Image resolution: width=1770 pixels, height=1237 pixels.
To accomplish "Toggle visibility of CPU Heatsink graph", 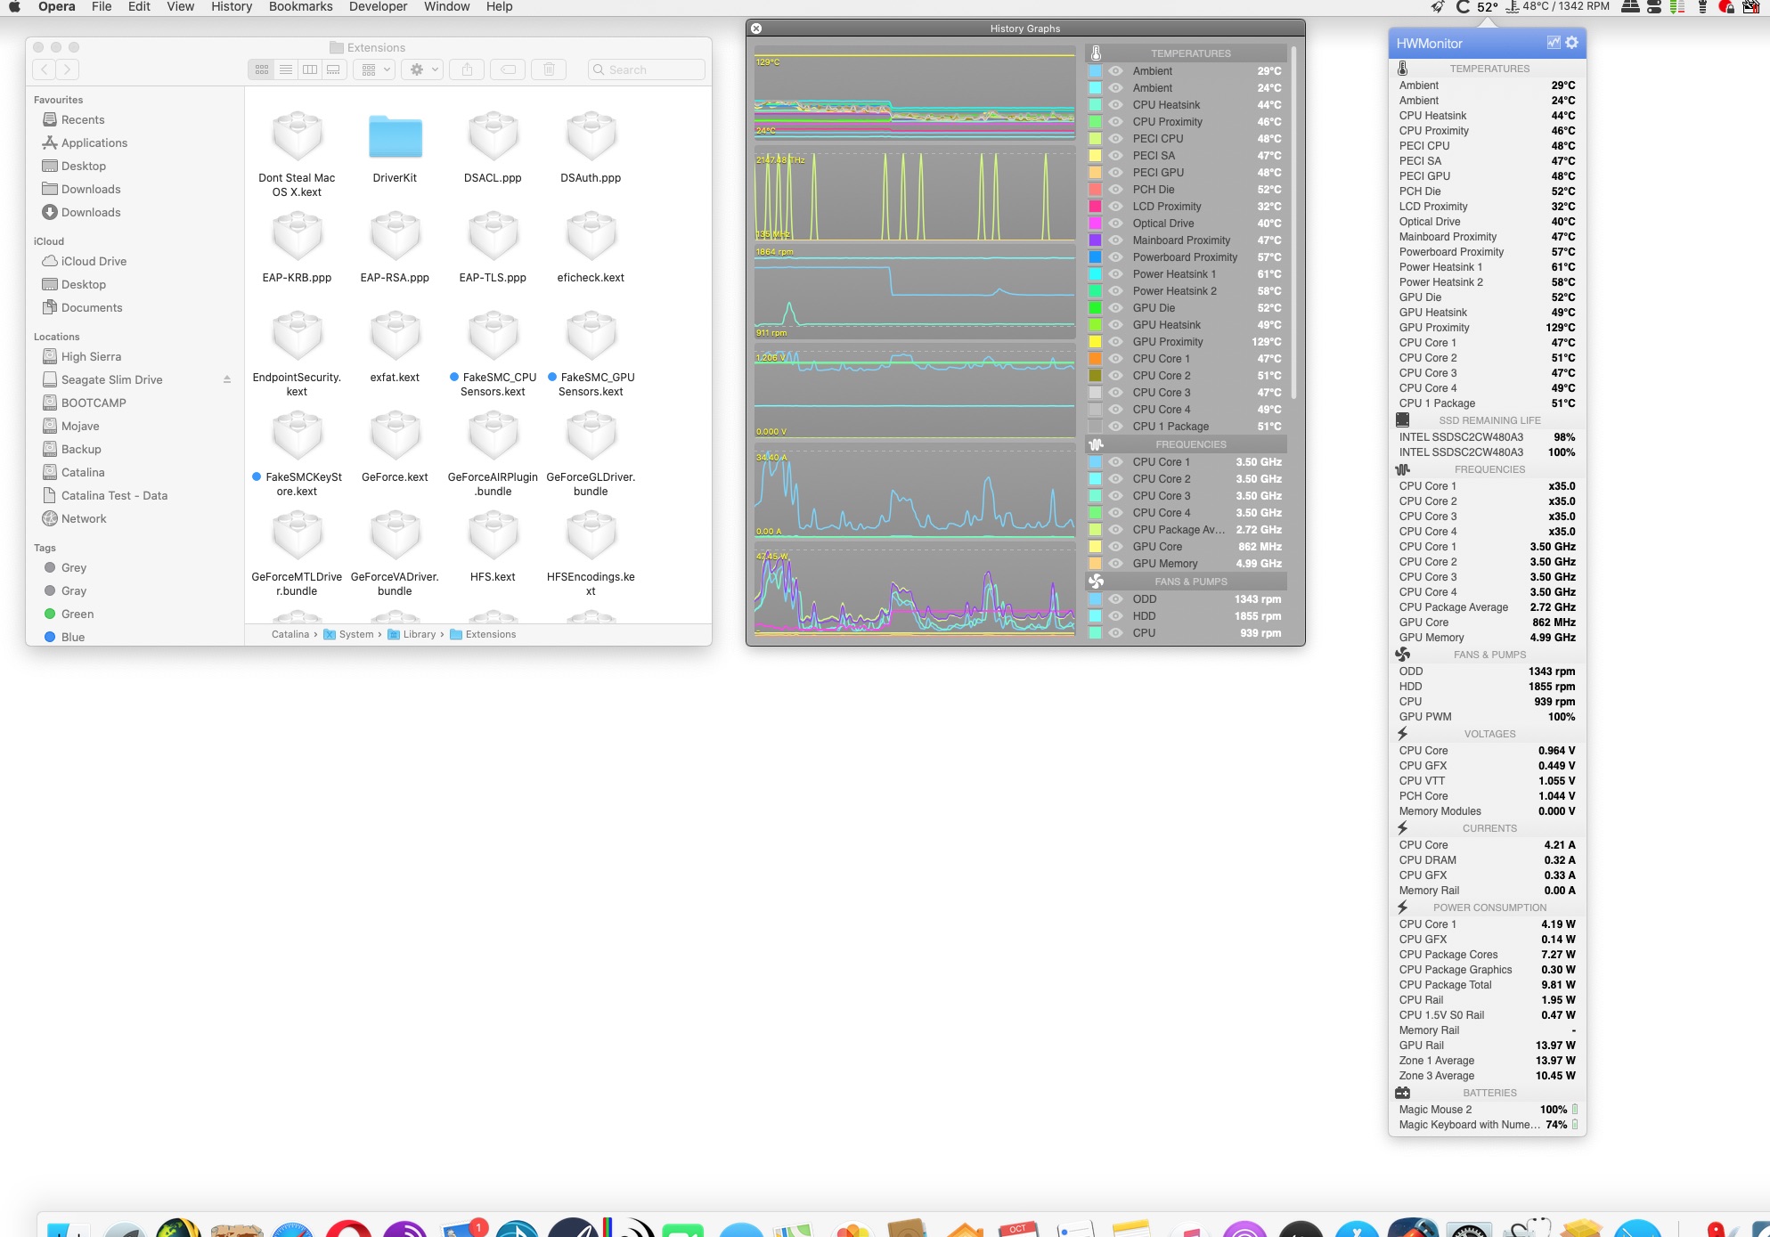I will click(x=1115, y=105).
